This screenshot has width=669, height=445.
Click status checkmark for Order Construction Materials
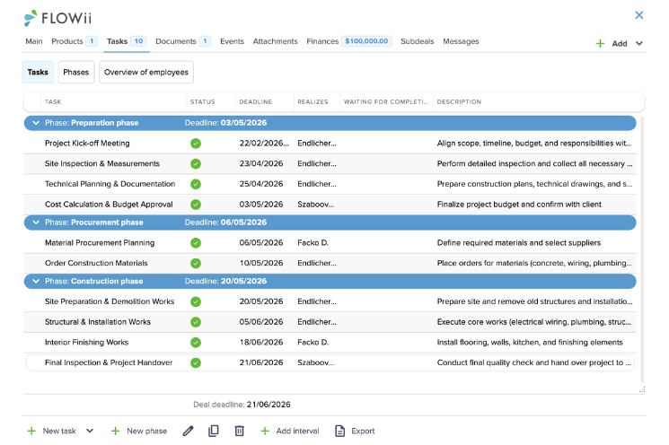click(x=196, y=264)
